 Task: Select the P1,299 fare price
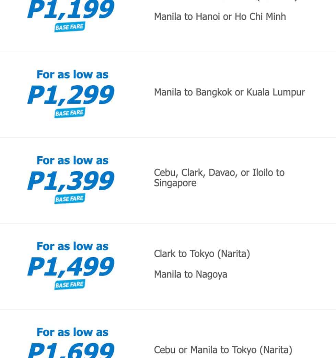(x=71, y=95)
